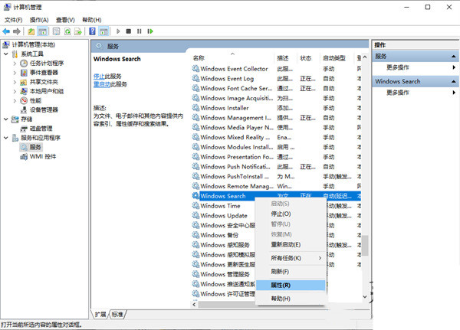460x330 pixels.
Task: Open 操作(A) menu
Action: 39,20
